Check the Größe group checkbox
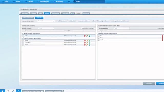The width and height of the screenshot is (164, 92). [23, 41]
